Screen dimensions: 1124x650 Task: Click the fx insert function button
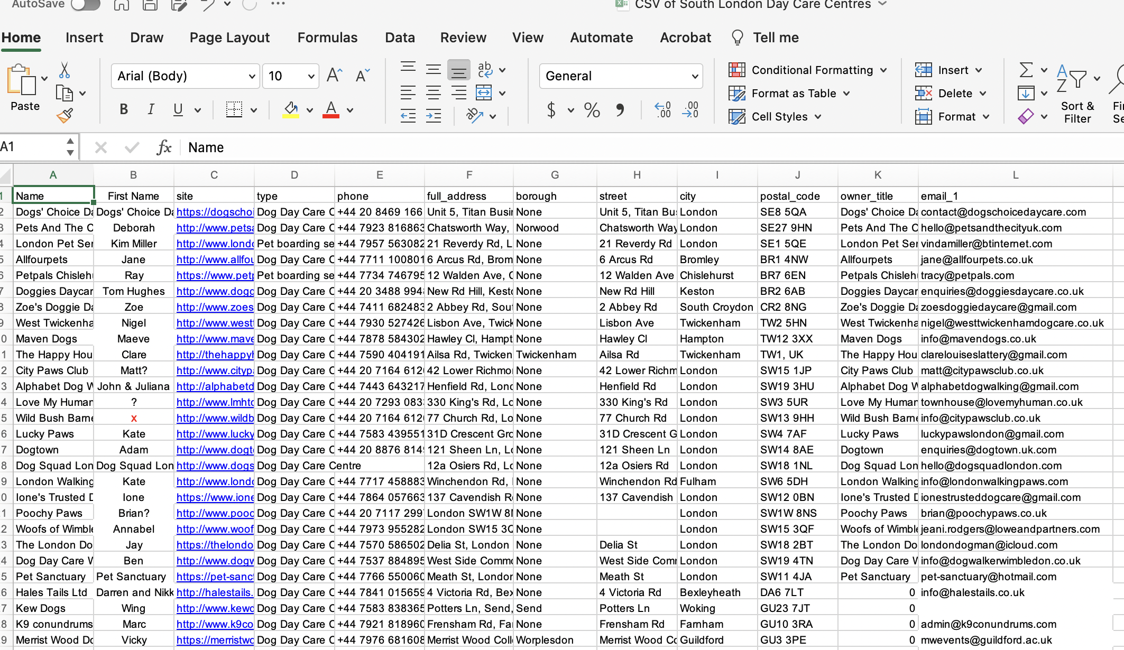(164, 147)
